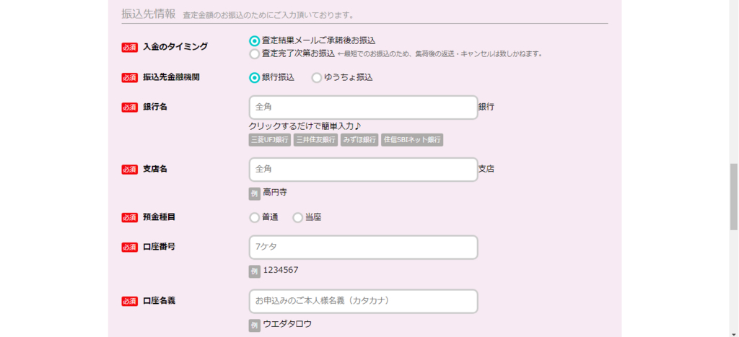739x337 pixels.
Task: Choose ゆうちょ振込 option
Action: coord(317,77)
